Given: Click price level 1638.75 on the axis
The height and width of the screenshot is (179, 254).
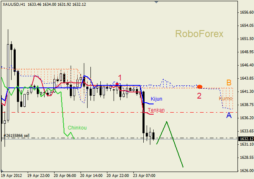Looking at the screenshot, I should pyautogui.click(x=247, y=105).
